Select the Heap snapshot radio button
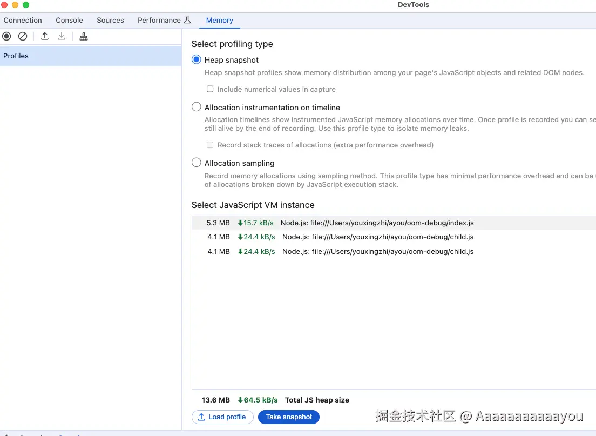Image resolution: width=596 pixels, height=436 pixels. tap(196, 60)
